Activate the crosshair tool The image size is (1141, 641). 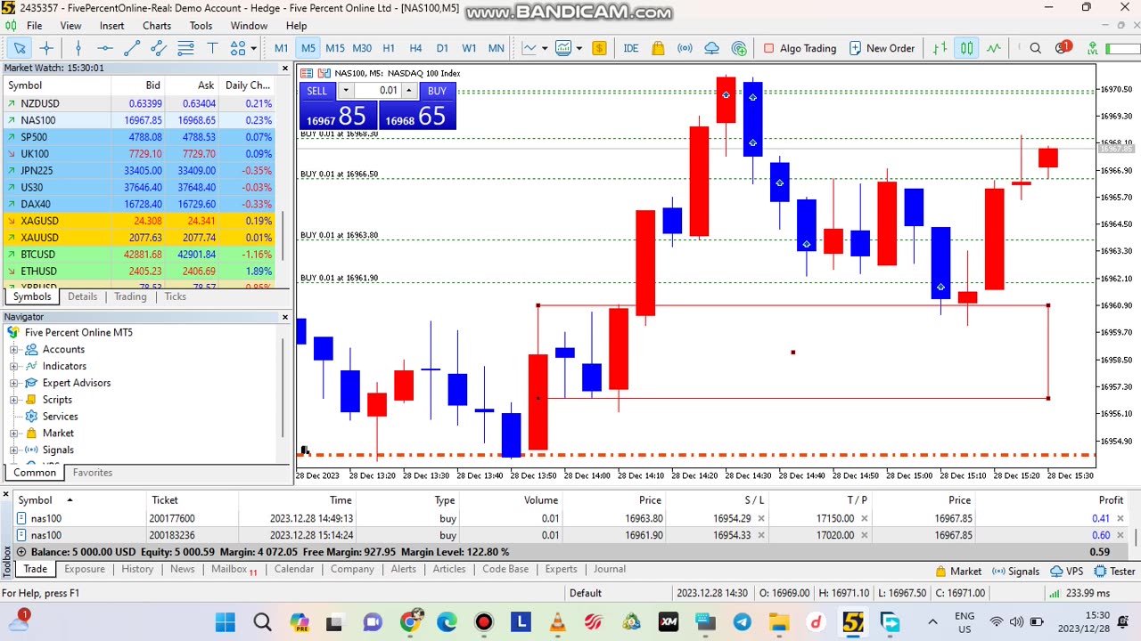click(46, 48)
